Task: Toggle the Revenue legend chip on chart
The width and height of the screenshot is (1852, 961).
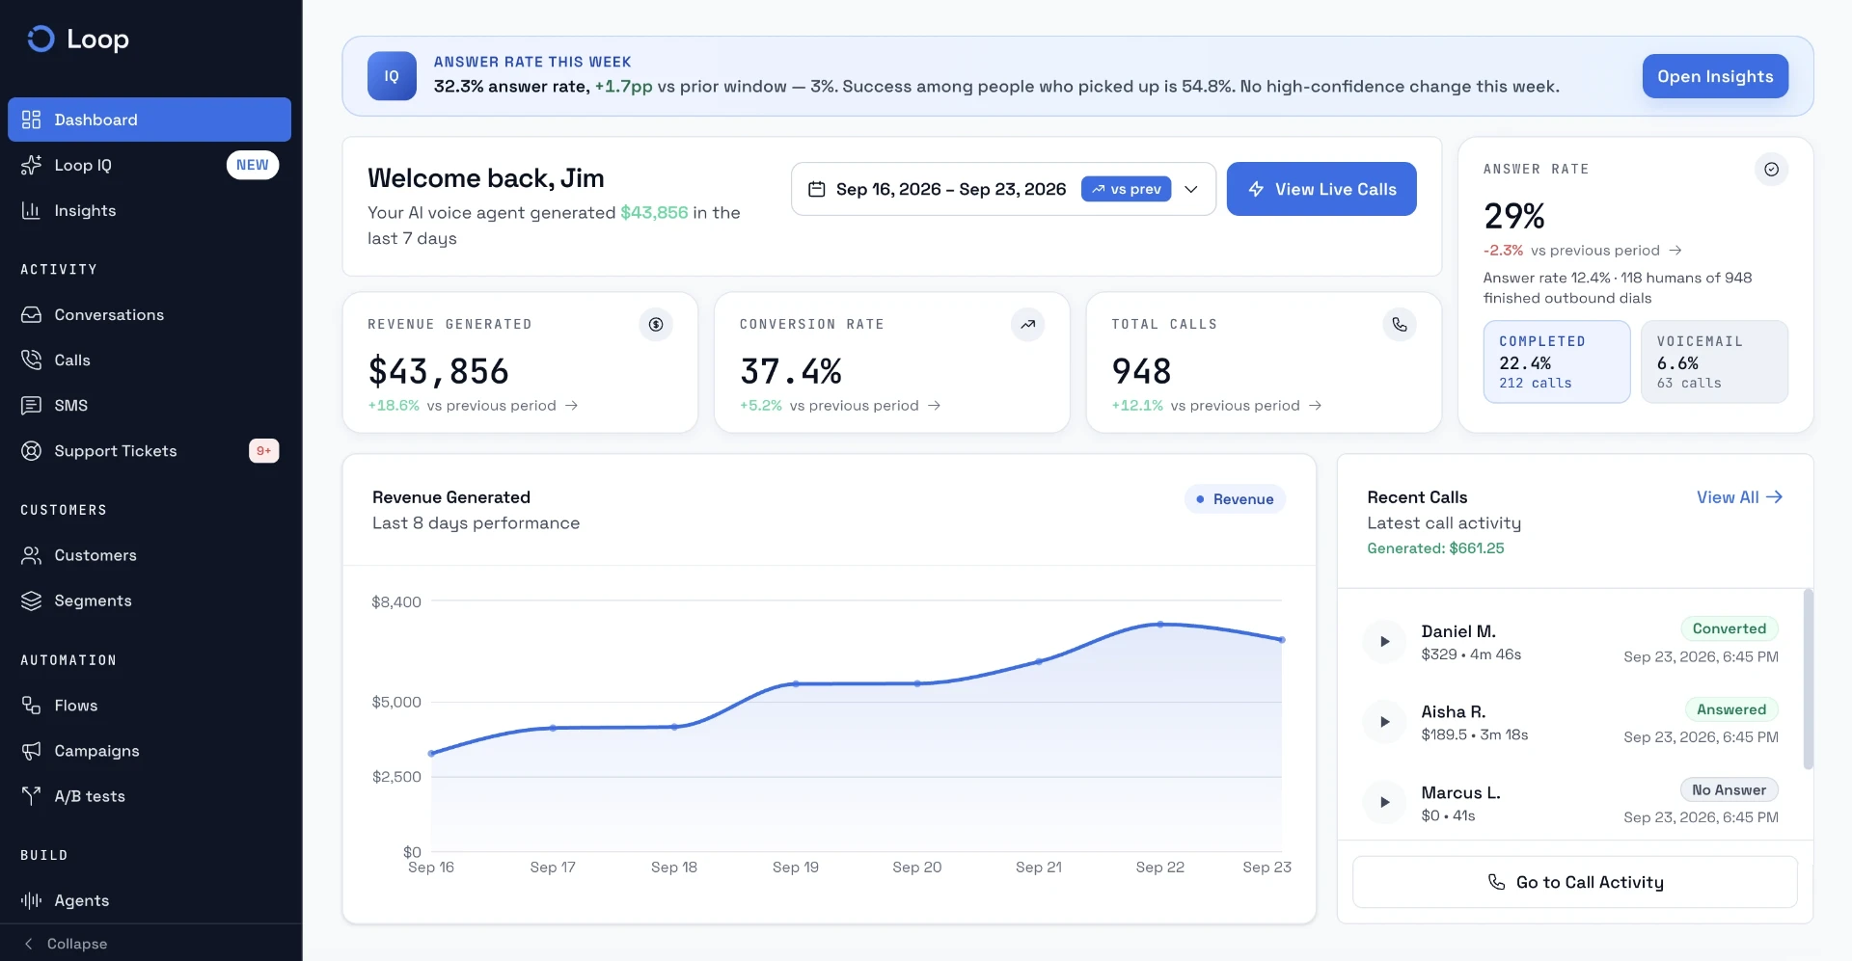Action: pos(1235,499)
